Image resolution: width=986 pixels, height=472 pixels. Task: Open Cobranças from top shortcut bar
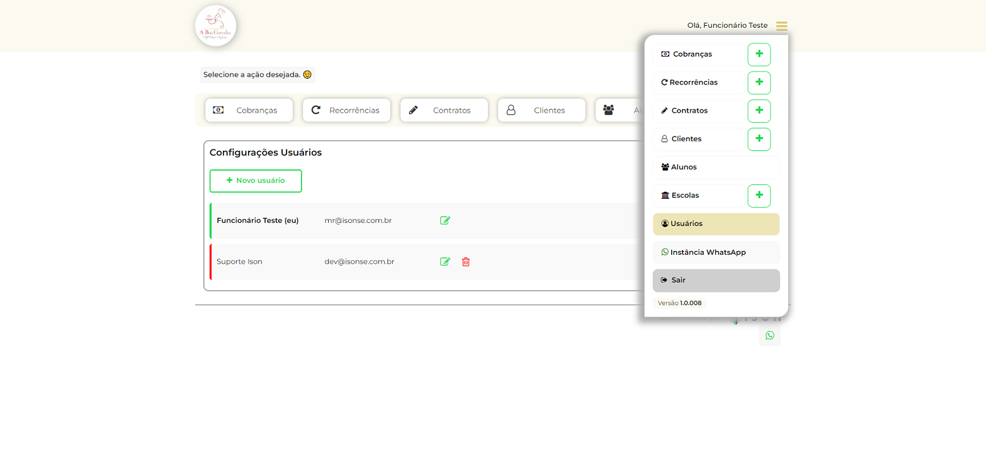[249, 110]
